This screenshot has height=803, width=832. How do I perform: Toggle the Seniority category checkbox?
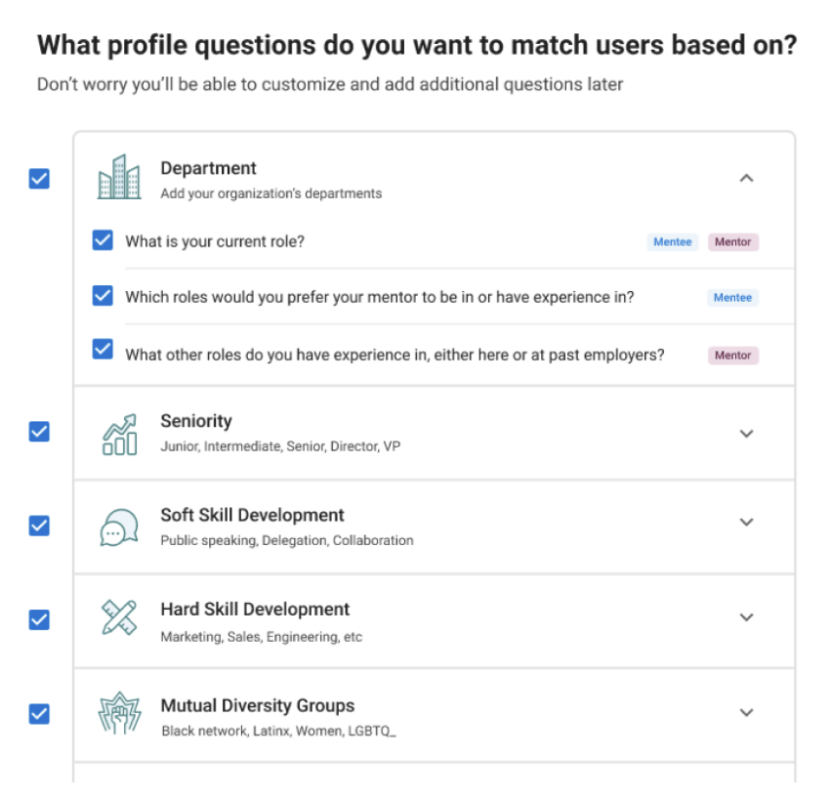point(39,431)
